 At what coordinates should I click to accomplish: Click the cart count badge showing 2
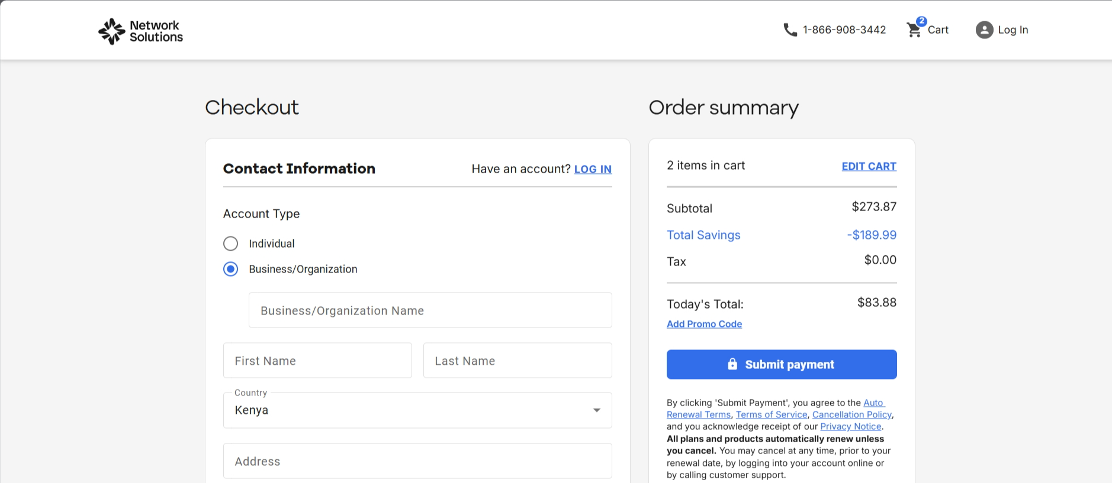click(921, 21)
